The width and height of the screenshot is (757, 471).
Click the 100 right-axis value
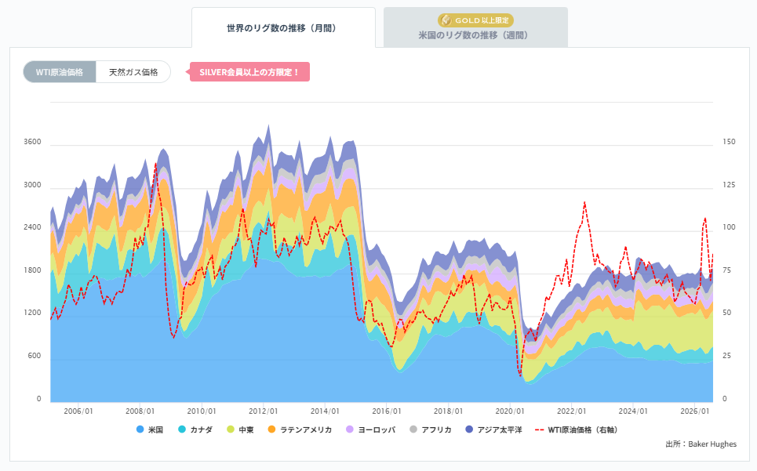click(x=729, y=227)
